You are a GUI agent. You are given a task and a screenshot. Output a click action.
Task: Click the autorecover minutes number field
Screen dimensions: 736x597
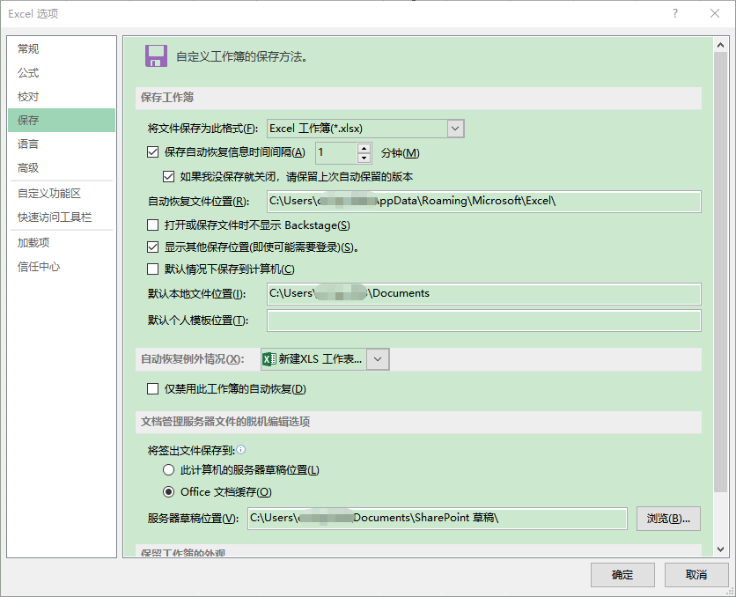click(336, 153)
